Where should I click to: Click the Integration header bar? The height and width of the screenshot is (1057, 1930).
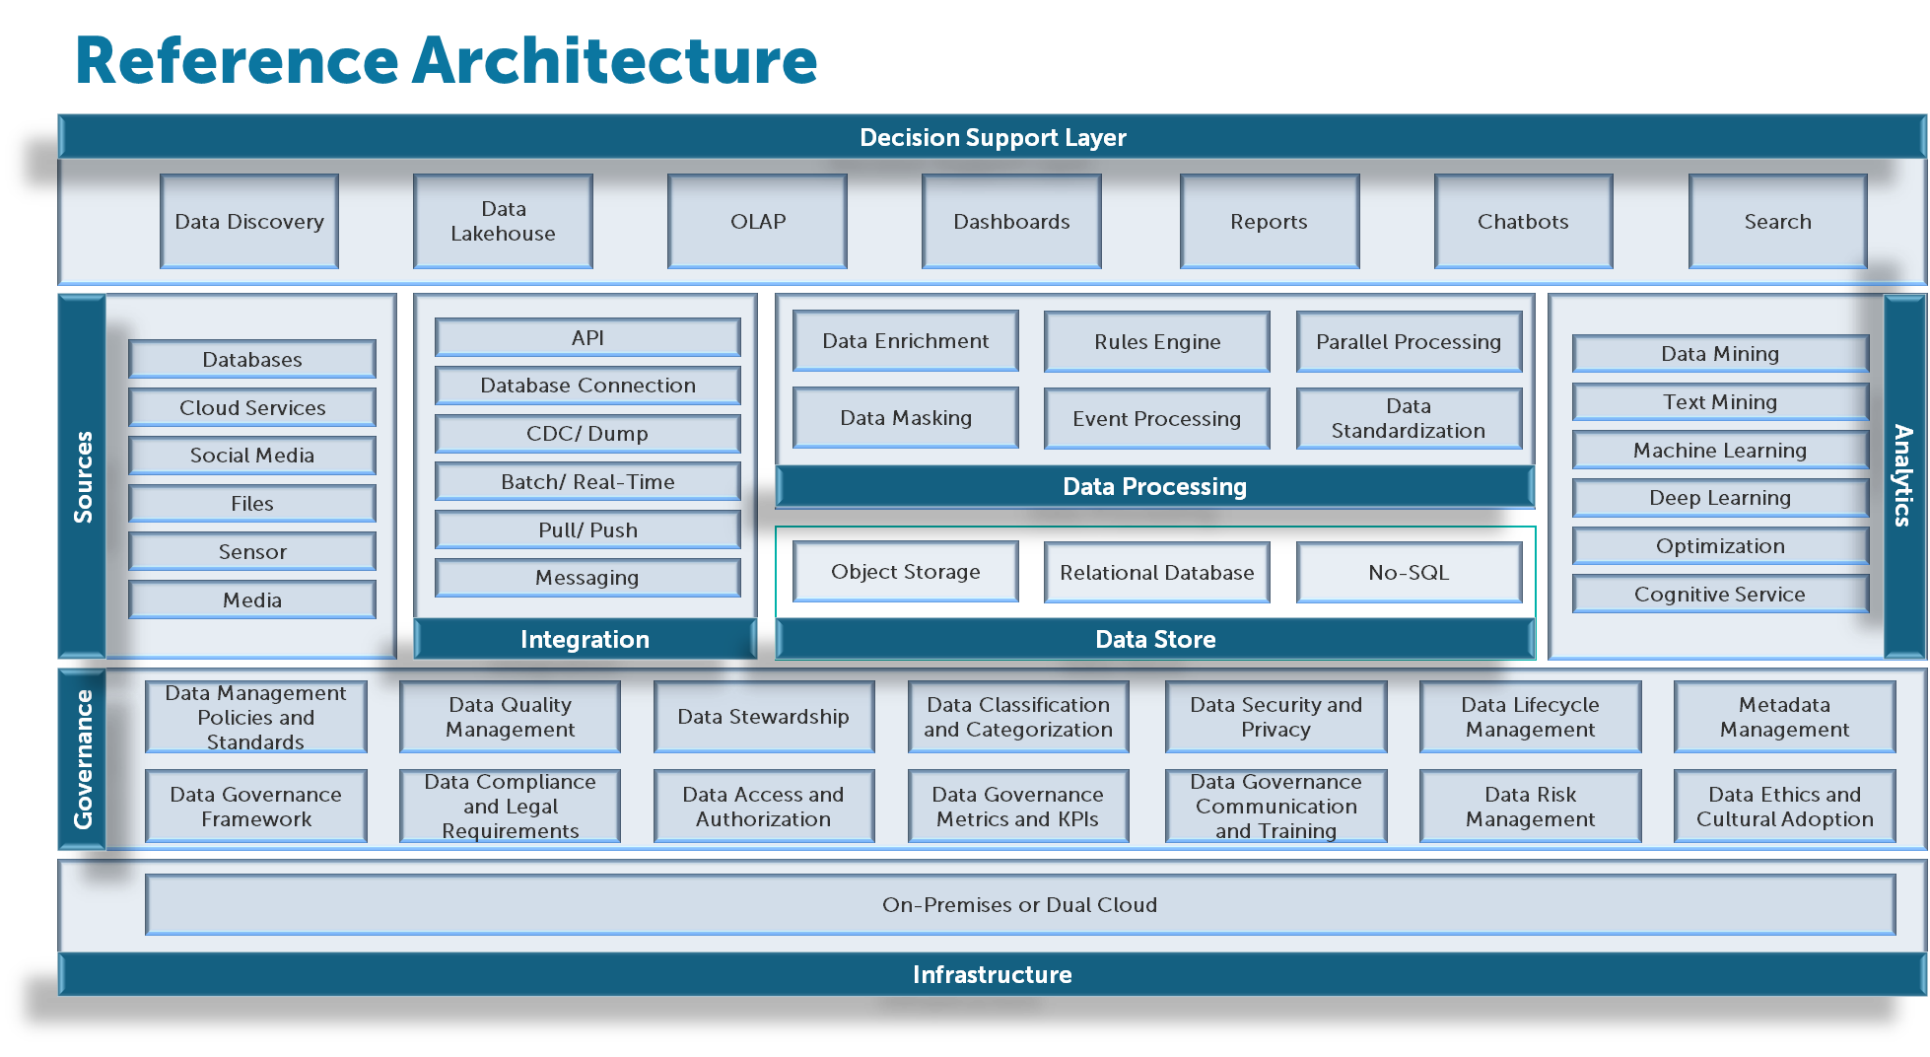[x=586, y=639]
